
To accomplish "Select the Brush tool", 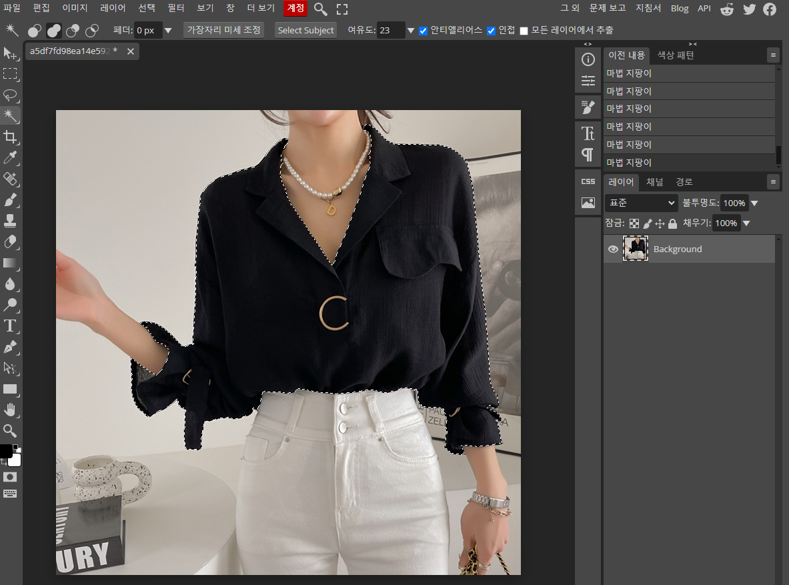I will click(10, 200).
